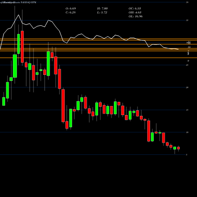Click the OH: 4.63 readout

135,13
